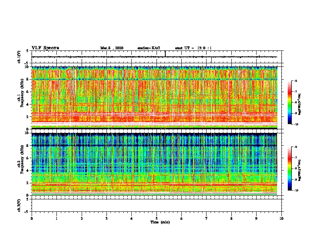The image size is (317, 245).
Task: Click the large spike in ch.1 waveform
Action: tap(165, 54)
